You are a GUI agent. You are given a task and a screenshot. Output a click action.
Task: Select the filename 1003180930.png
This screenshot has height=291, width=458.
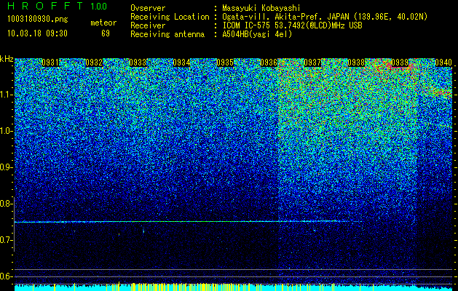click(38, 20)
